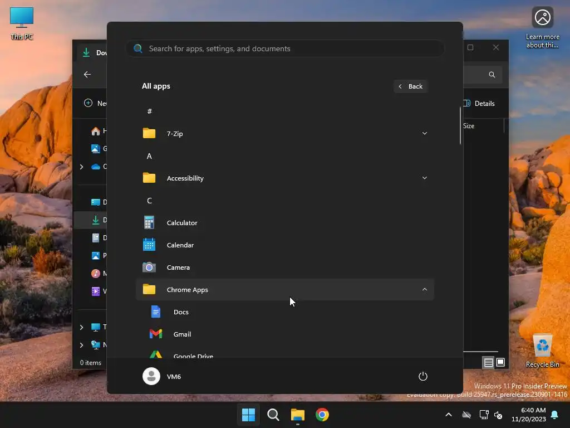Jump to the C letter header
The height and width of the screenshot is (428, 570).
tap(149, 201)
